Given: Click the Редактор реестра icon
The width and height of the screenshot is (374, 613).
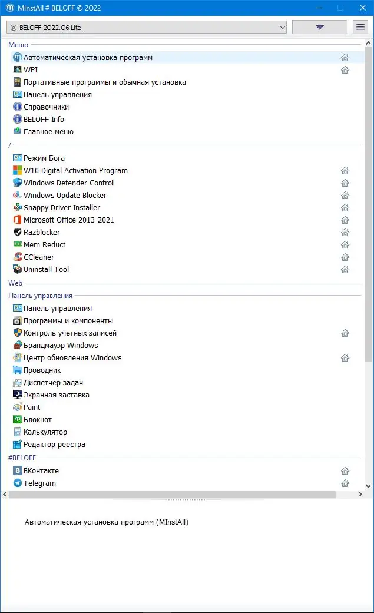Looking at the screenshot, I should [x=17, y=444].
